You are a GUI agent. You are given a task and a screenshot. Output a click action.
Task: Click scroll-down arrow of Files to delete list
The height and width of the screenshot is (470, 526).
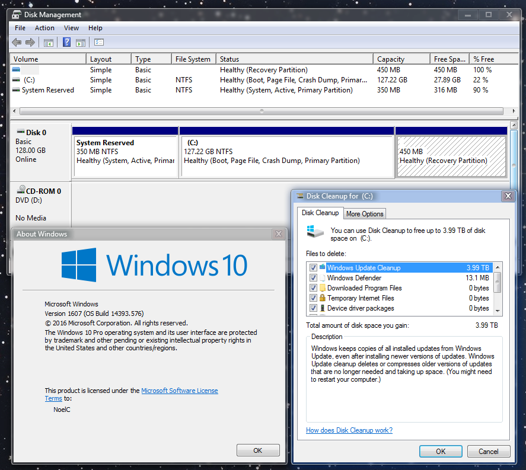[x=498, y=311]
